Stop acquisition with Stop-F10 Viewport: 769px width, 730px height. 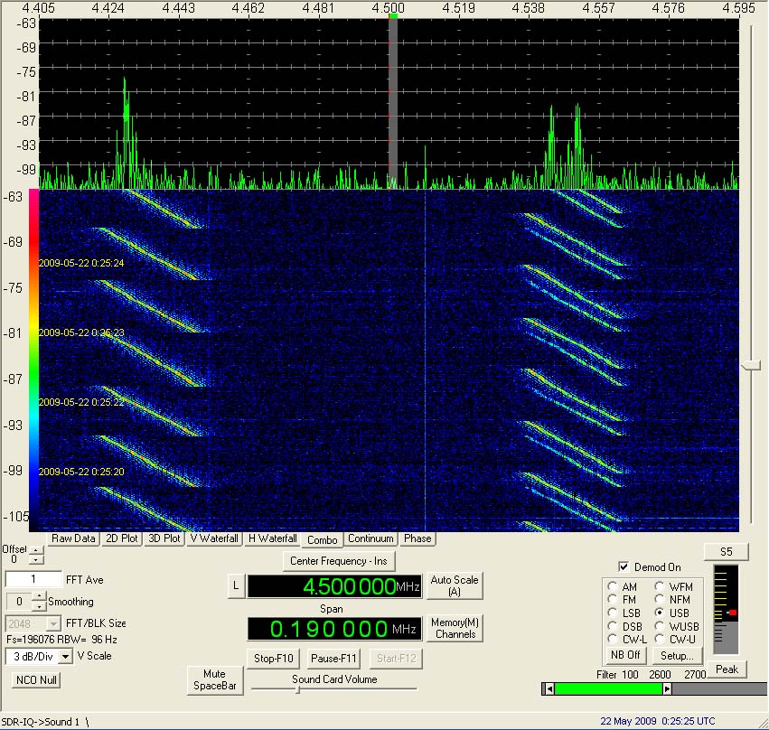click(x=273, y=659)
